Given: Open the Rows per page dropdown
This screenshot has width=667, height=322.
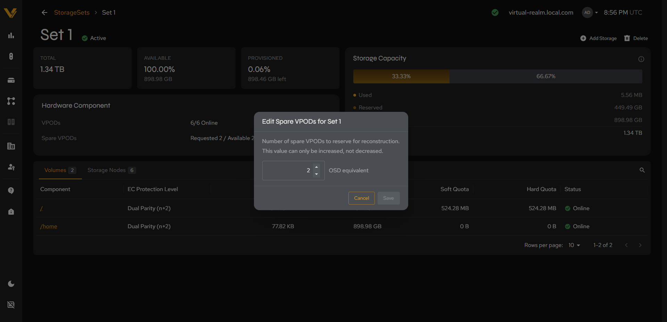Looking at the screenshot, I should pos(574,245).
